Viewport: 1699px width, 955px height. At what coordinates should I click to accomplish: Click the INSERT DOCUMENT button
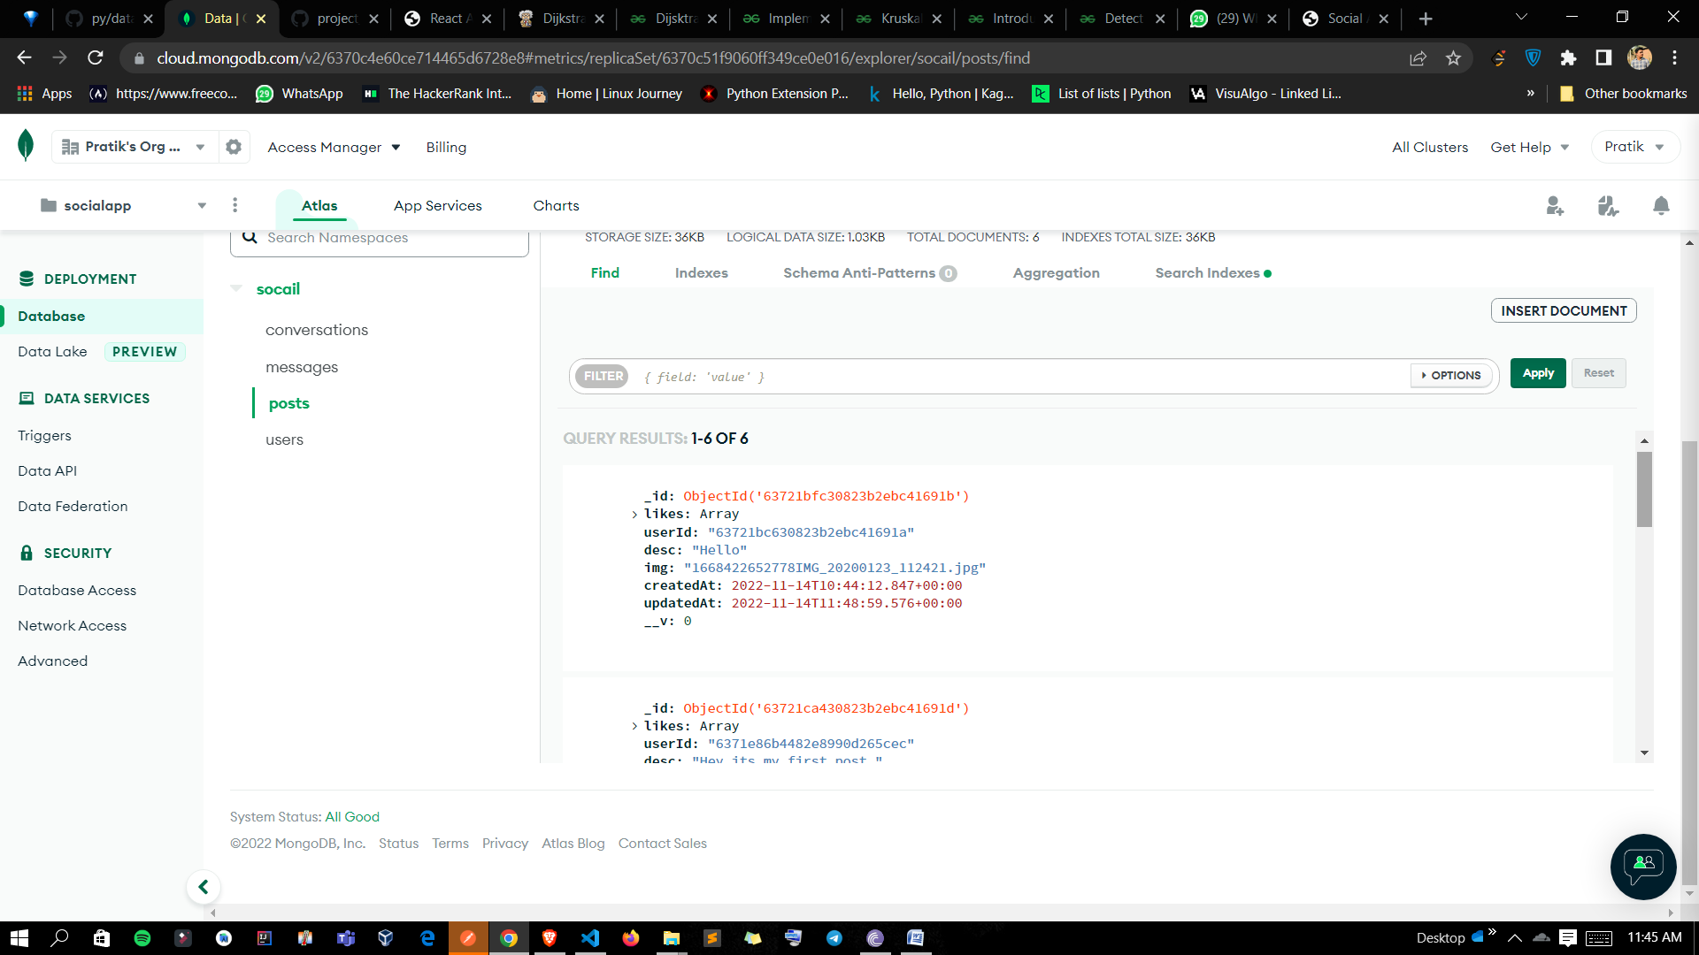1563,310
